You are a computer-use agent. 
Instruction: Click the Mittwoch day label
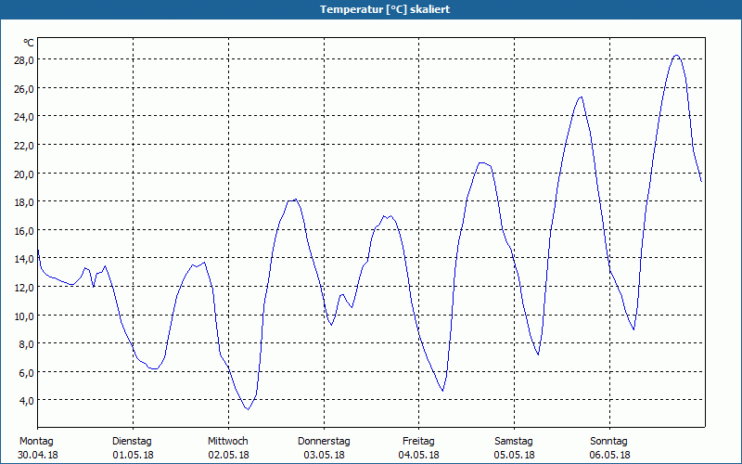point(228,442)
